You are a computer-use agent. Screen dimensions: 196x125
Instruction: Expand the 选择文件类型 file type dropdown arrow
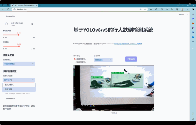[x=33, y=80]
